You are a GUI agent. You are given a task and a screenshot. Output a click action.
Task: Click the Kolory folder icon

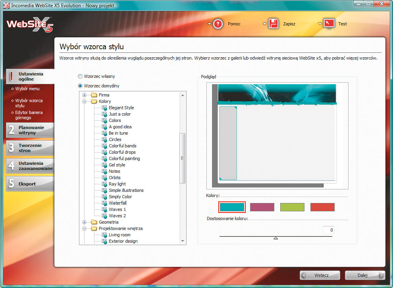94,101
